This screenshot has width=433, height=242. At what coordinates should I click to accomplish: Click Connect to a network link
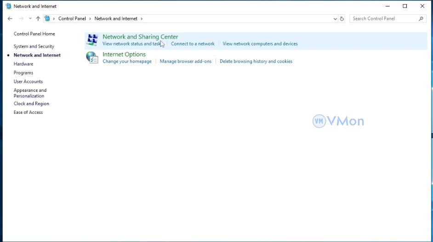[193, 44]
